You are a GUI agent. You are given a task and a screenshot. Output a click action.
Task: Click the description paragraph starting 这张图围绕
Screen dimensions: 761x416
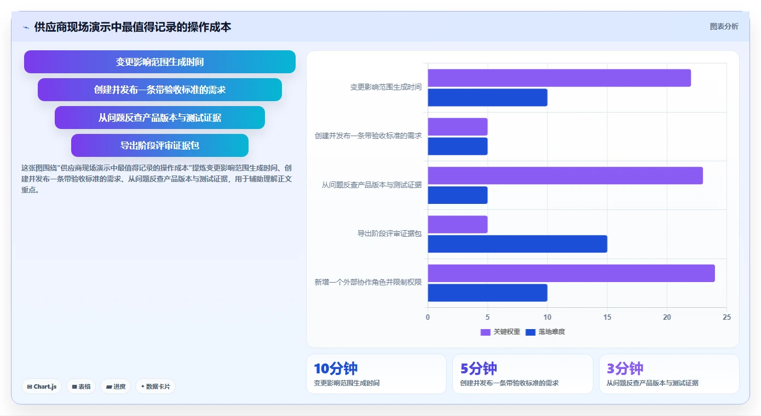(x=157, y=179)
